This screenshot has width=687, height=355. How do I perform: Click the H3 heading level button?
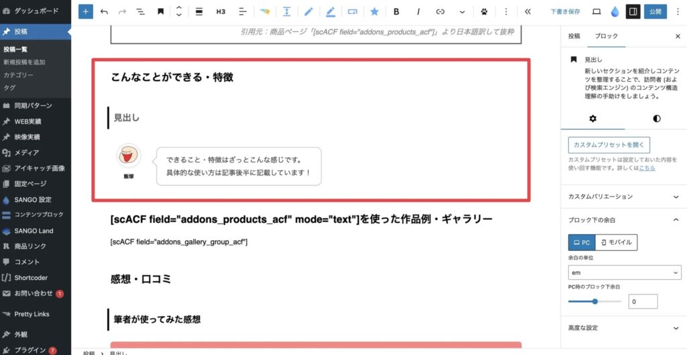(221, 11)
